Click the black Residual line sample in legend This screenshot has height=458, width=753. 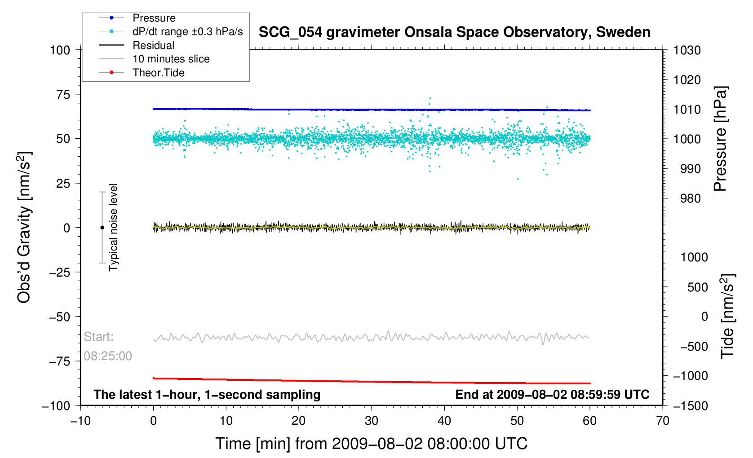click(111, 45)
